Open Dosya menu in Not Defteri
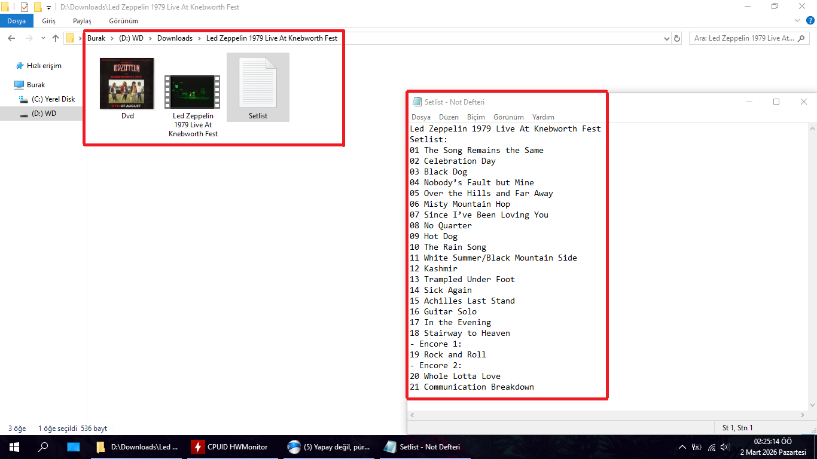Screen dimensions: 817x459 click(421, 117)
